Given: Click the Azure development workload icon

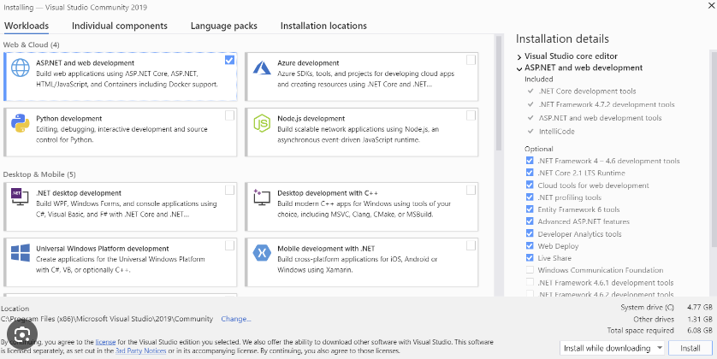Looking at the screenshot, I should (262, 68).
